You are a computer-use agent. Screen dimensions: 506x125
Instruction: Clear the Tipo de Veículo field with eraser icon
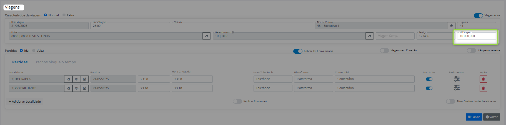click(x=451, y=26)
